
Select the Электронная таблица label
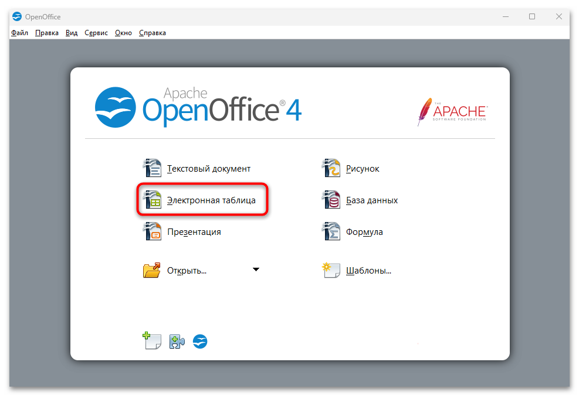coord(211,200)
